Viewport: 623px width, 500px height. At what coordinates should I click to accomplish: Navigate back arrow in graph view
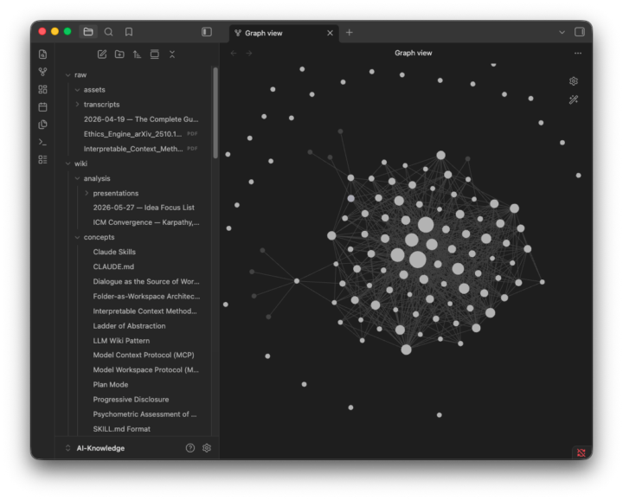click(234, 54)
